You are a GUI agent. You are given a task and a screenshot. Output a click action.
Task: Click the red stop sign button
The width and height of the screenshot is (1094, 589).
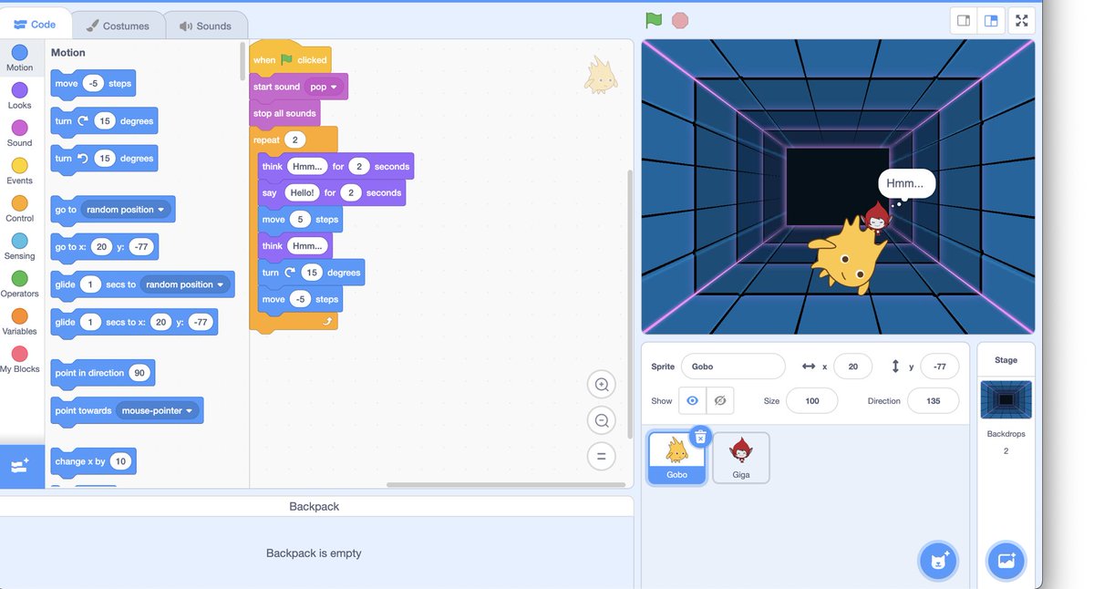click(x=680, y=20)
